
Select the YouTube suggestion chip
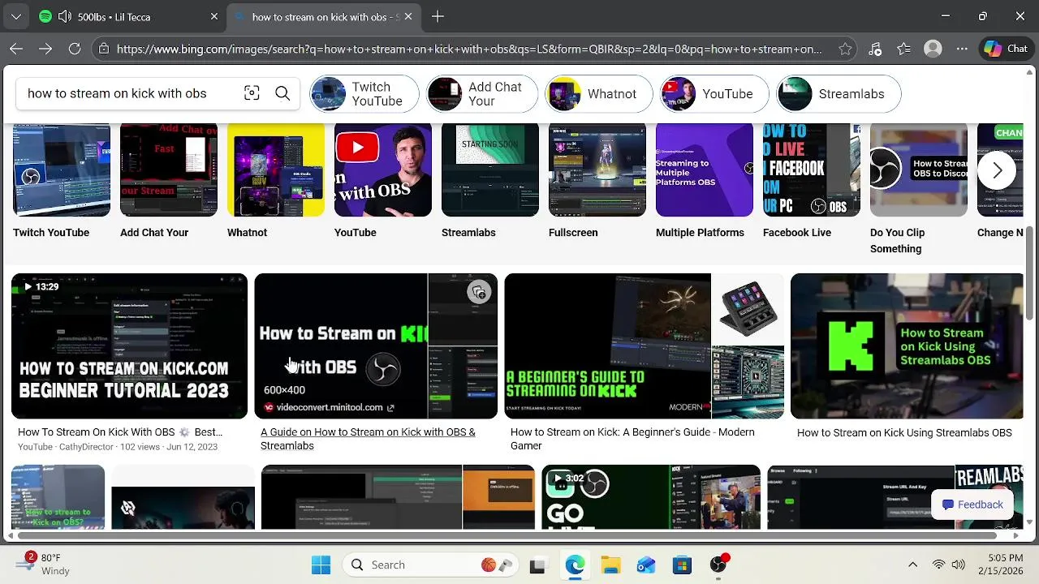(714, 93)
